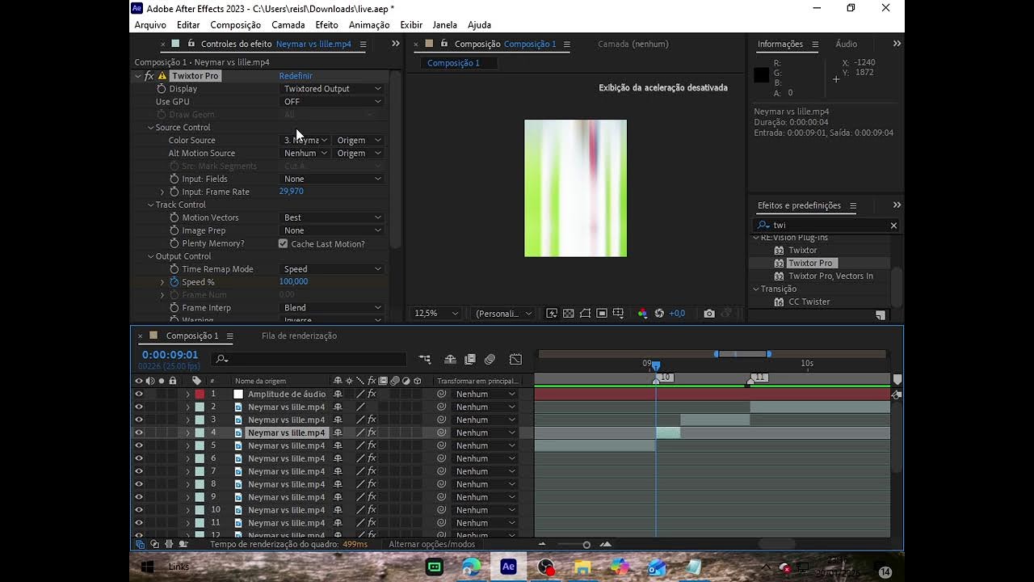Image resolution: width=1034 pixels, height=582 pixels.
Task: Toggle visibility of layer 7 eye icon
Action: (x=139, y=471)
